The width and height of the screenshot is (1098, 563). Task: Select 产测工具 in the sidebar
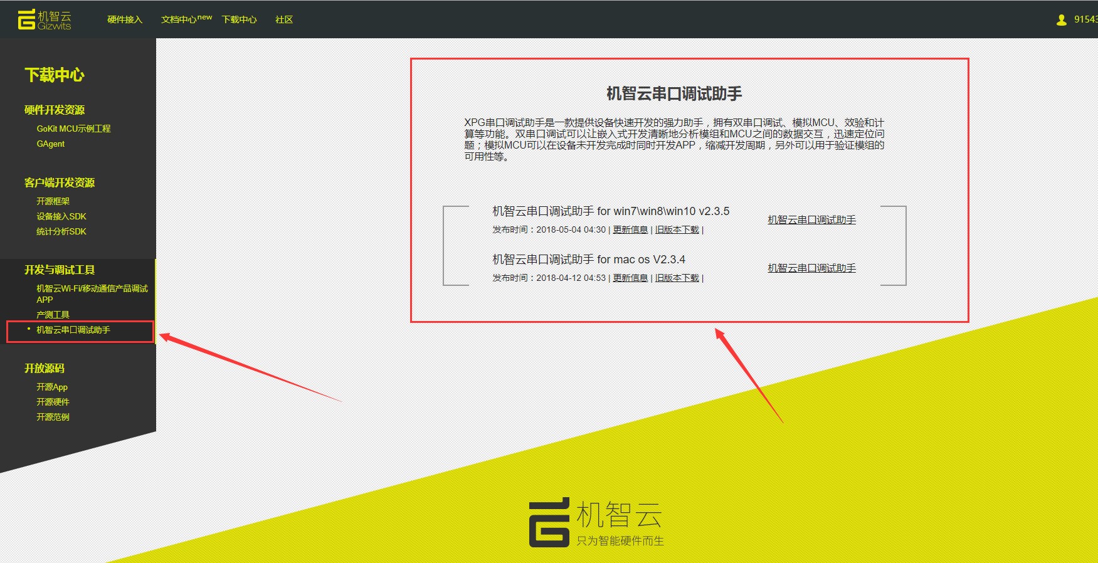pos(53,315)
